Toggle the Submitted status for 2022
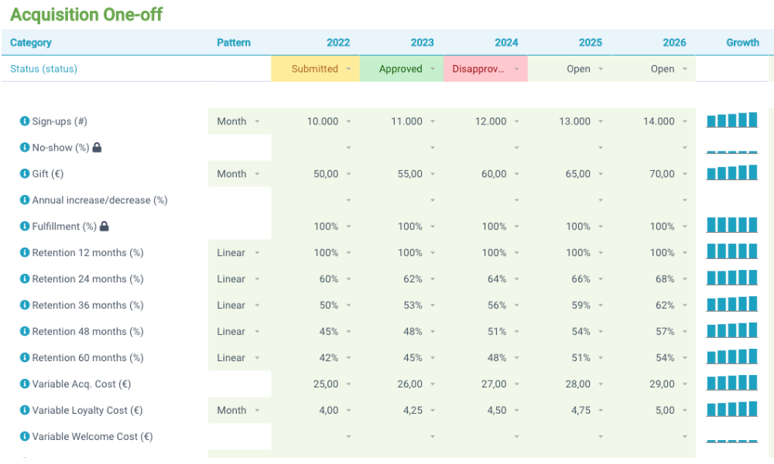 click(315, 69)
